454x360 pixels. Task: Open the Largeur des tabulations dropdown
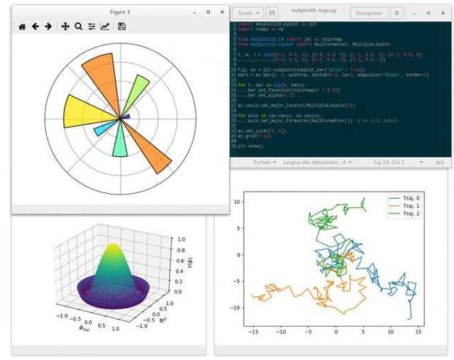click(318, 162)
